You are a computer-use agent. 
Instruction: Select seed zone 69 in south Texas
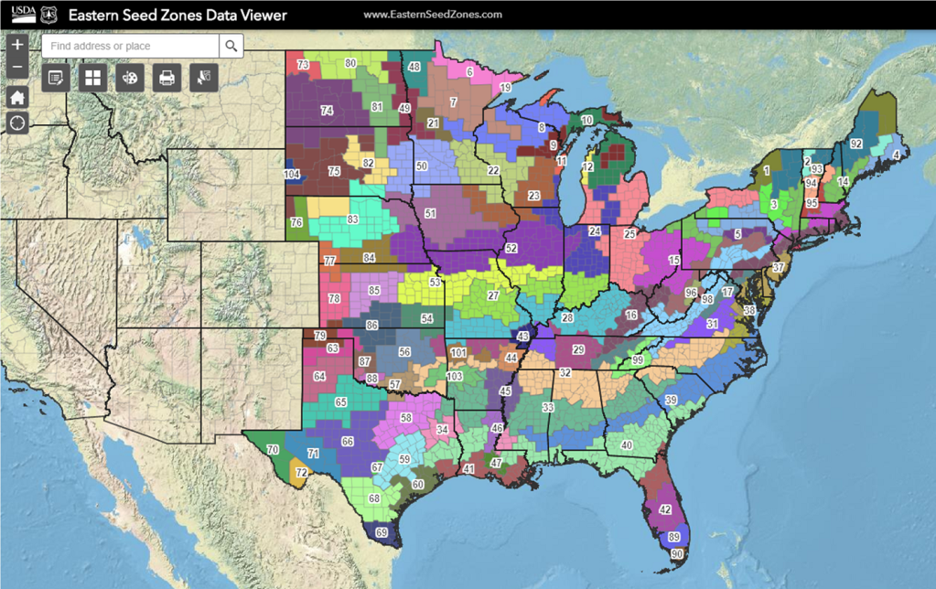(x=382, y=532)
